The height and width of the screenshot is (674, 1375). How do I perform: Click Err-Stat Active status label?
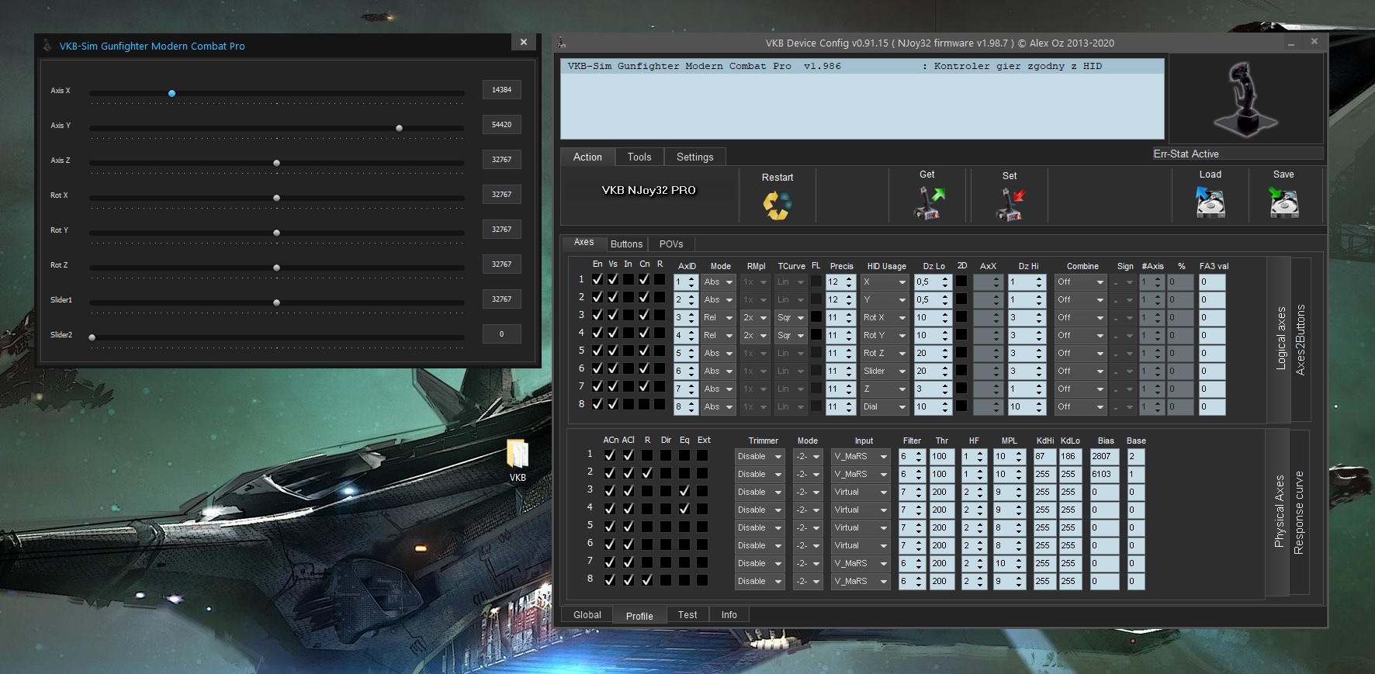(1186, 154)
